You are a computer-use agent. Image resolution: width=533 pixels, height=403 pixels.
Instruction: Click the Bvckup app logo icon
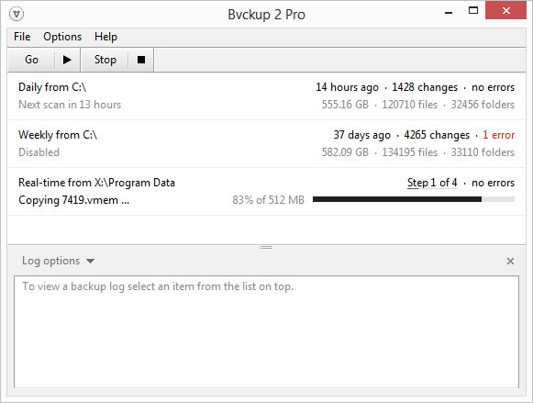tap(17, 15)
